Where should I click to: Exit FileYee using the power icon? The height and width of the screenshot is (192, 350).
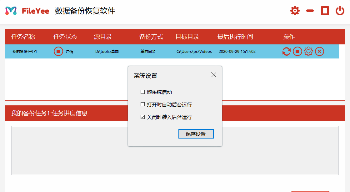click(340, 10)
